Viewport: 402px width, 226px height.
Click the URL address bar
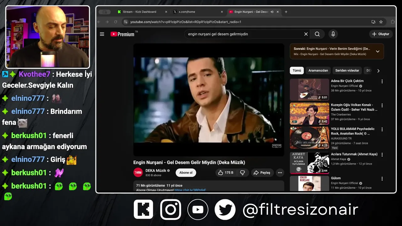[x=245, y=22]
